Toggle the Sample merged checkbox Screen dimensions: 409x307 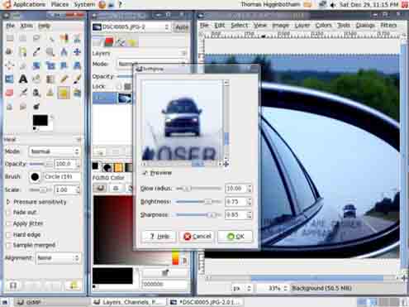[x=8, y=245]
